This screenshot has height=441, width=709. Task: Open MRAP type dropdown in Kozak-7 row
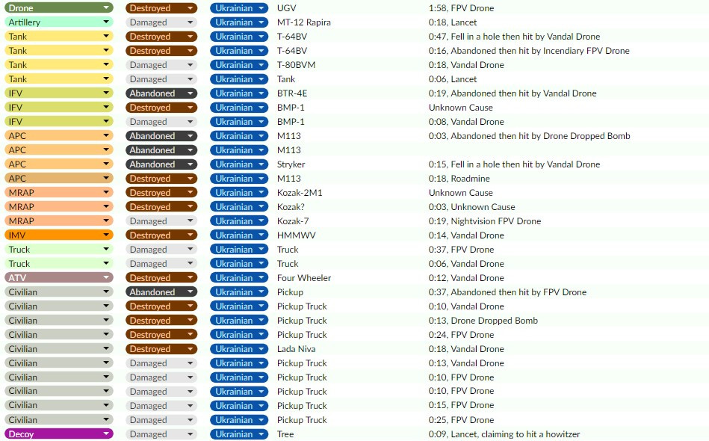click(x=59, y=220)
